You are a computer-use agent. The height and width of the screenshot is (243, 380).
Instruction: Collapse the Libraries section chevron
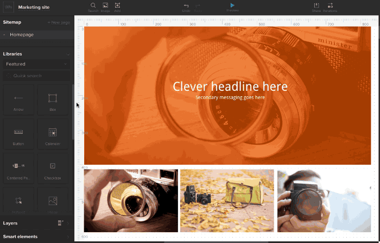coord(68,54)
